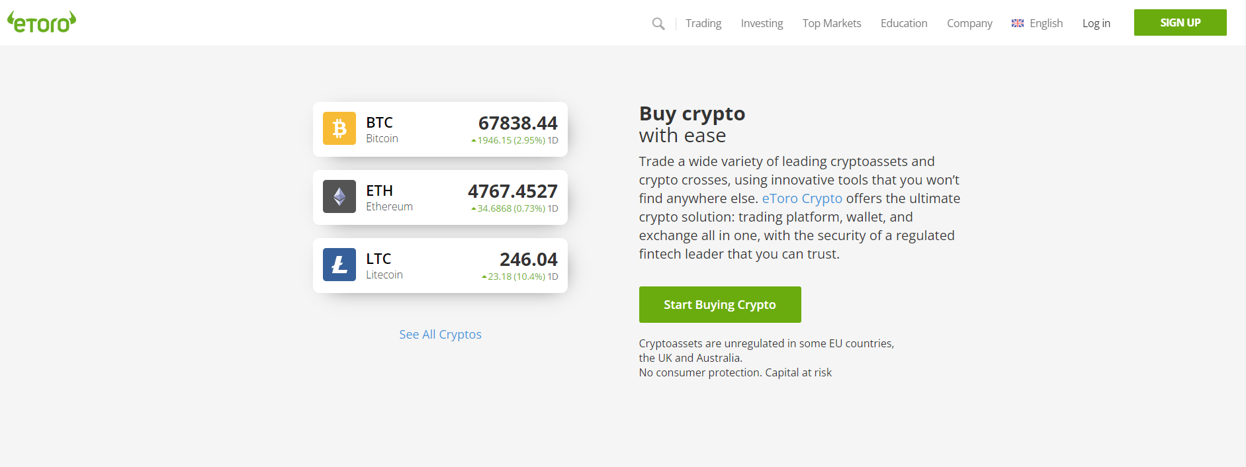
Task: Expand the Top Markets menu
Action: 831,23
